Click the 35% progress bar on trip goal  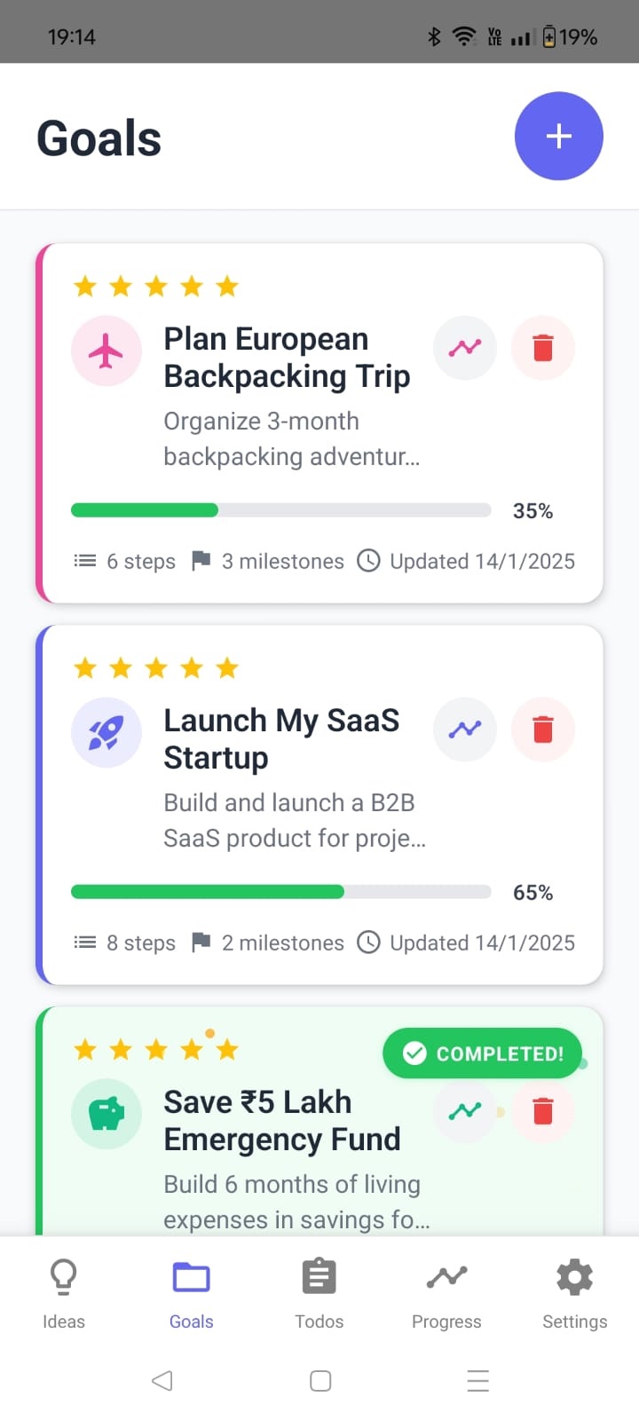[x=280, y=510]
